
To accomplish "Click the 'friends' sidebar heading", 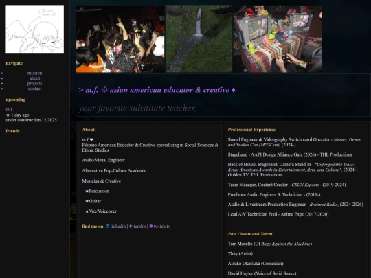I will pyautogui.click(x=13, y=131).
